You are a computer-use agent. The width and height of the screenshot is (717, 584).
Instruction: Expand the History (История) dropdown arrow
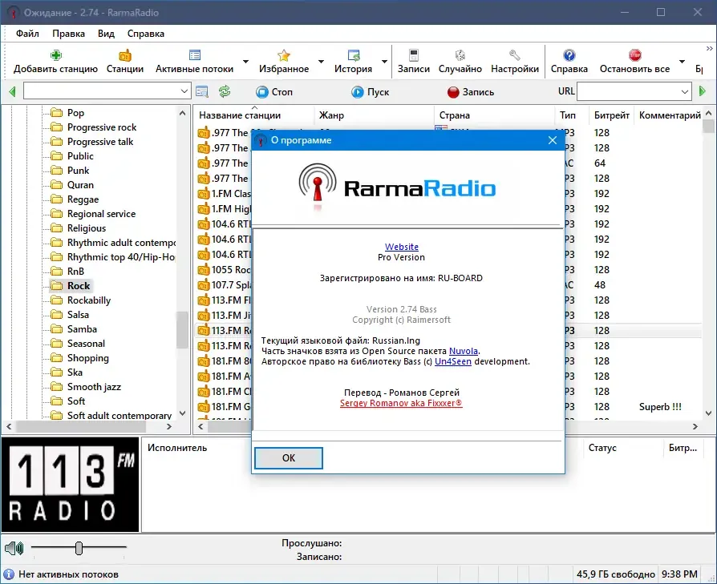tap(384, 61)
